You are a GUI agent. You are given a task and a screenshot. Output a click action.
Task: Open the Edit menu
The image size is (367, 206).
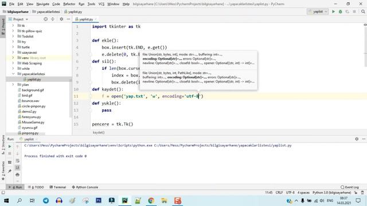point(21,4)
